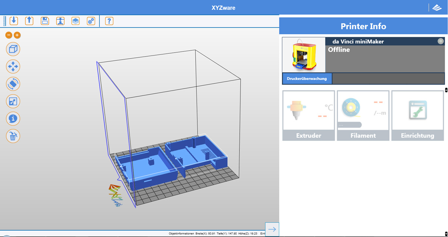The height and width of the screenshot is (237, 448).
Task: Import a model into the workspace
Action: click(14, 21)
